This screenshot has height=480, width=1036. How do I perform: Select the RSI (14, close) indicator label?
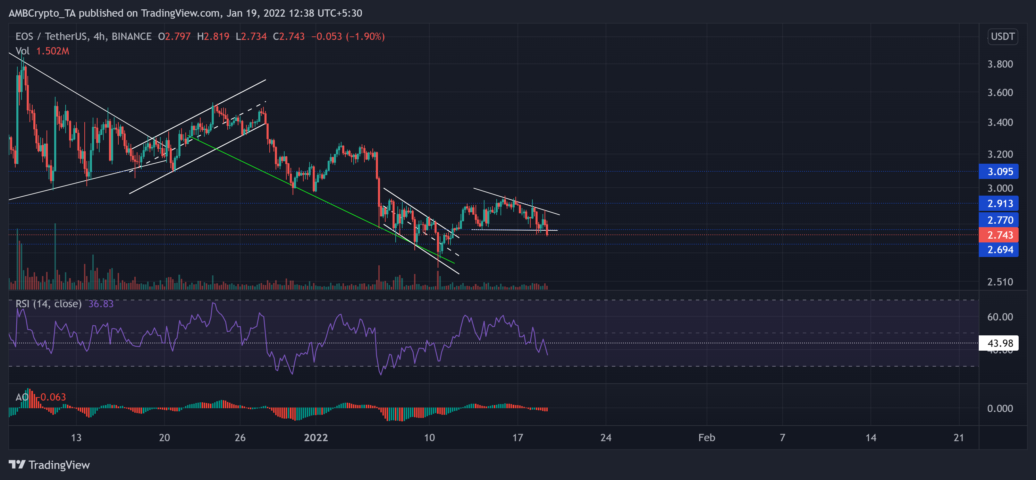pyautogui.click(x=49, y=304)
